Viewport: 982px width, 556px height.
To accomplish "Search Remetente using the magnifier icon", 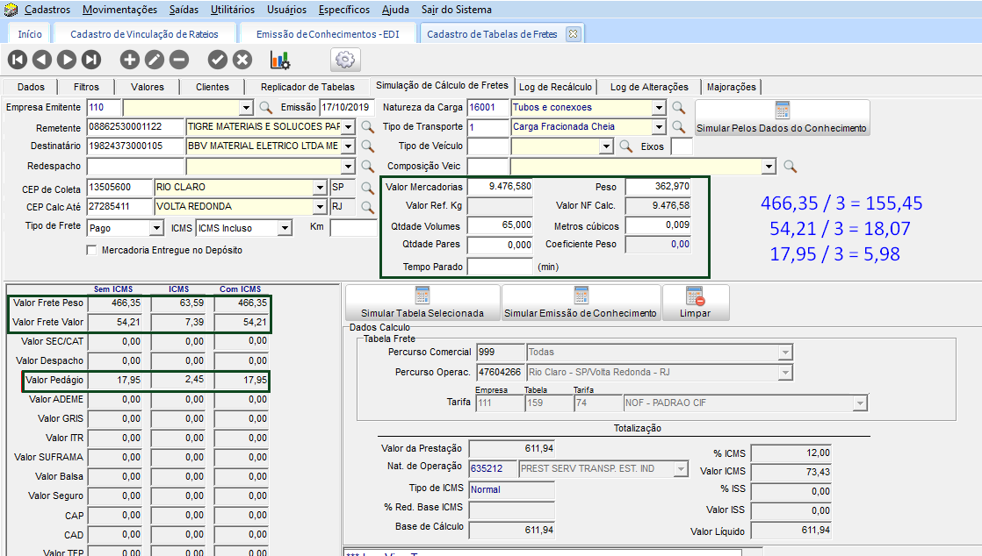I will point(368,126).
